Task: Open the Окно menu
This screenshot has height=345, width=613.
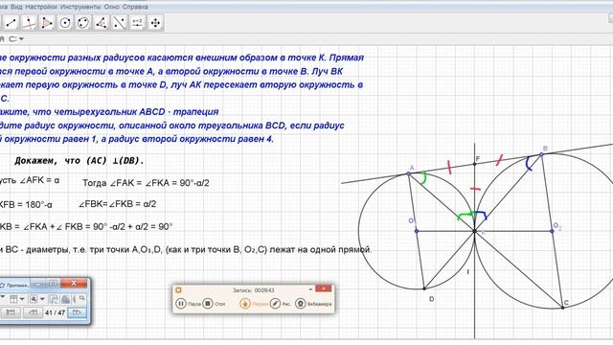Action: [x=111, y=7]
